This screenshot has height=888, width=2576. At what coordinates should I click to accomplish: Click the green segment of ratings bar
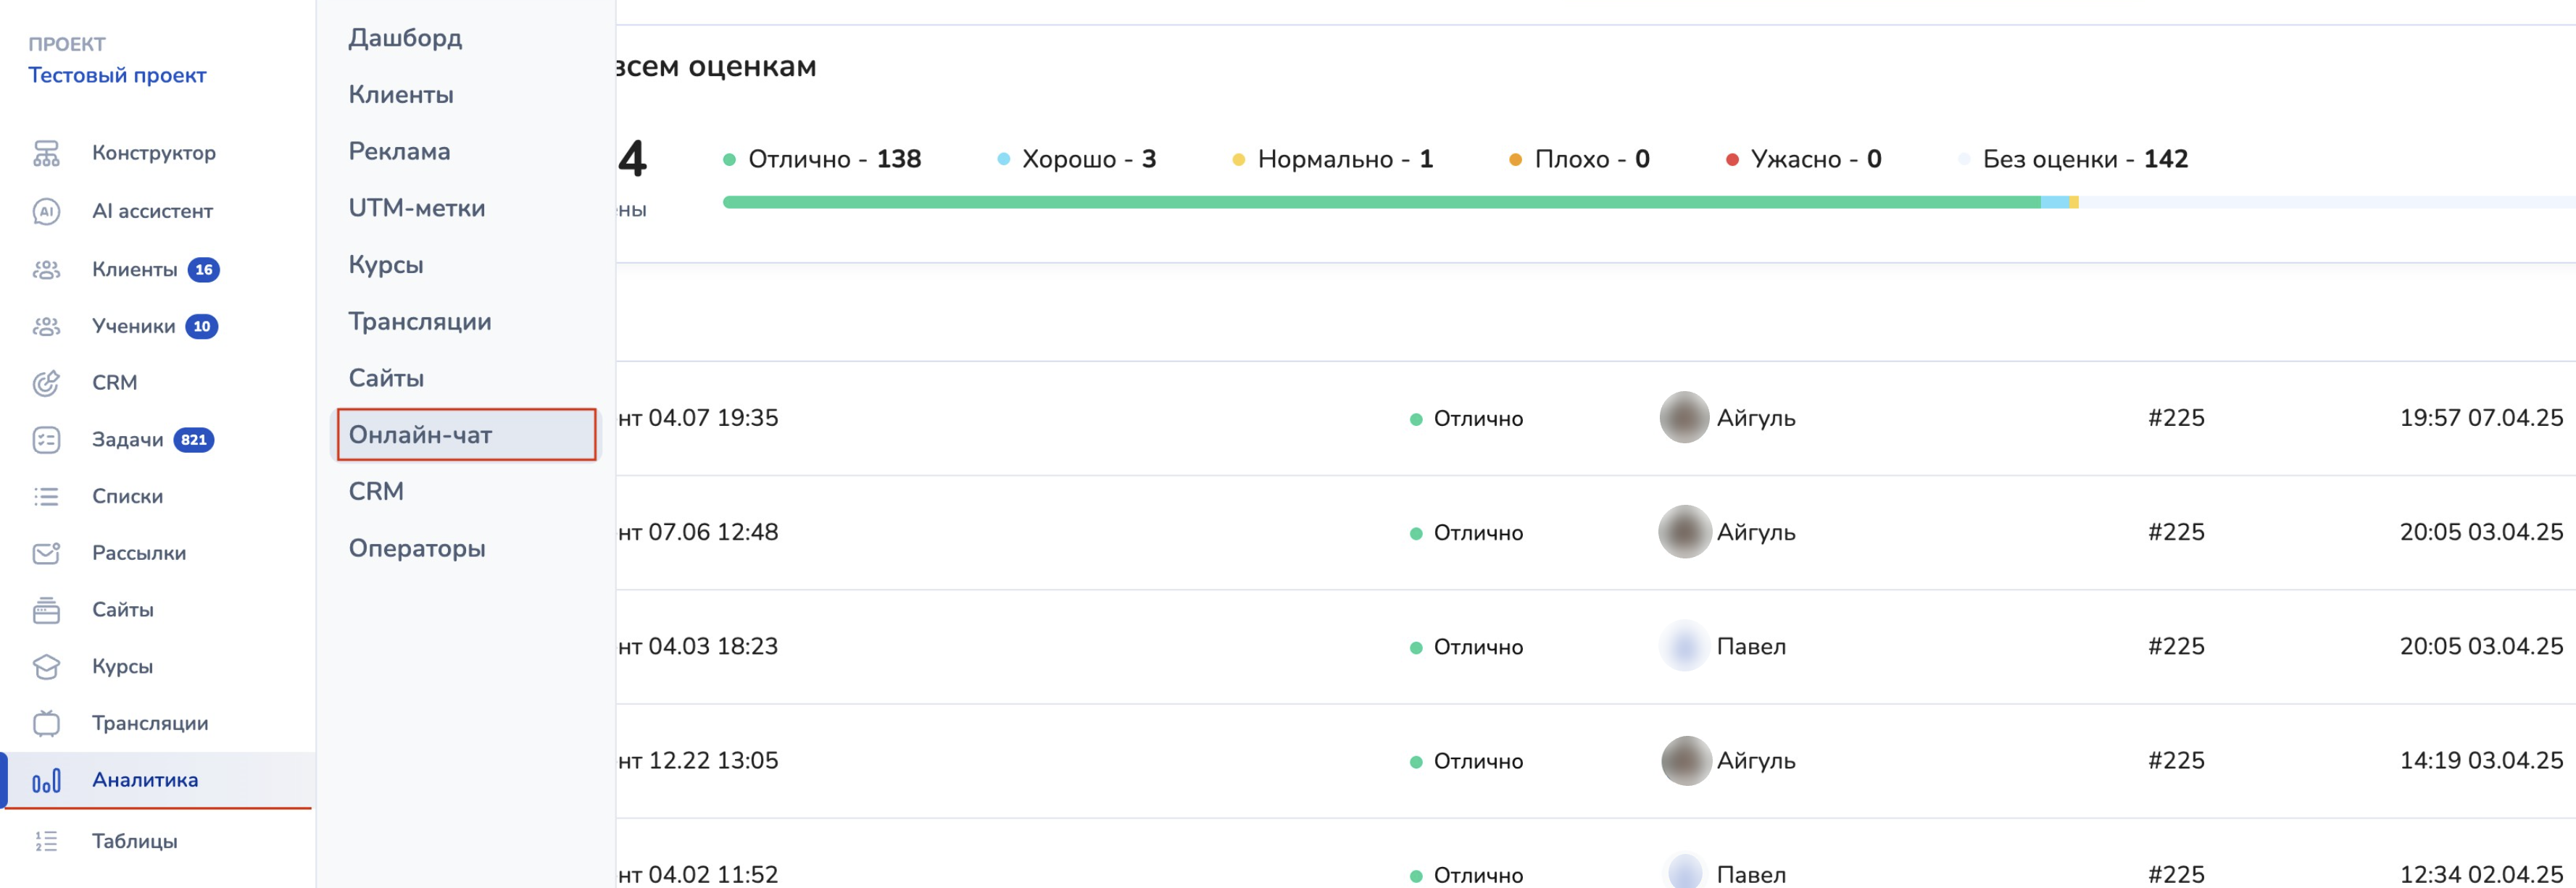[1380, 203]
